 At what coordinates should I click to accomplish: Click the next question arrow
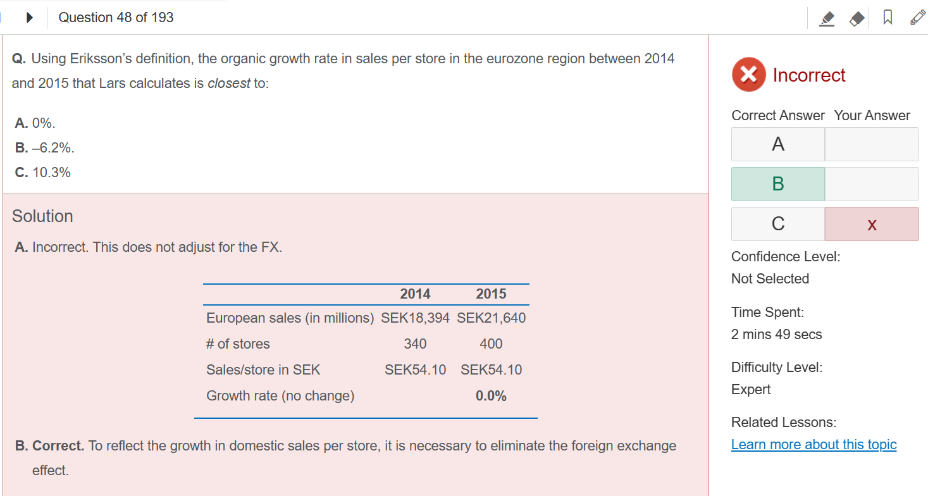[29, 18]
